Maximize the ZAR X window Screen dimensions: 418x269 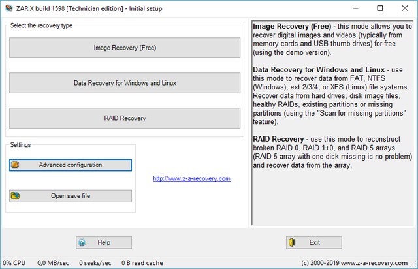tap(379, 8)
